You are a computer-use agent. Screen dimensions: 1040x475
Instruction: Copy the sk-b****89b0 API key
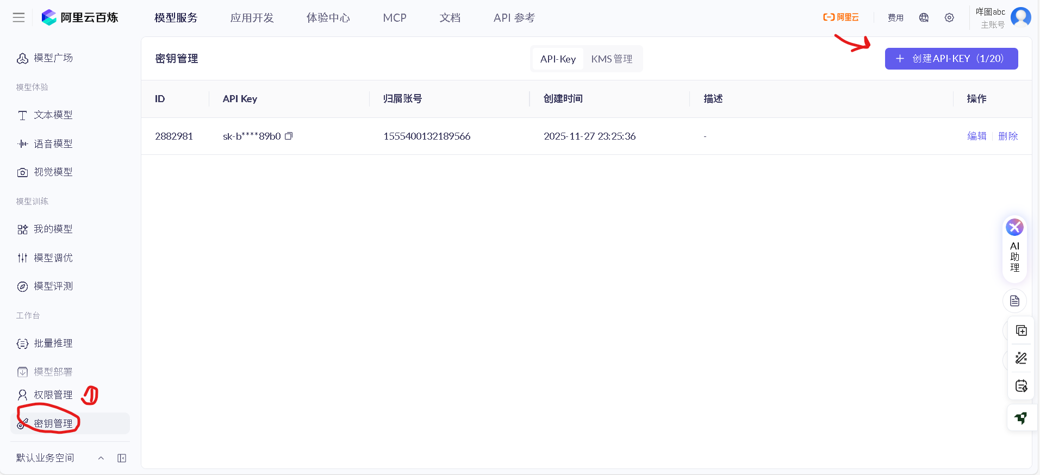(289, 136)
